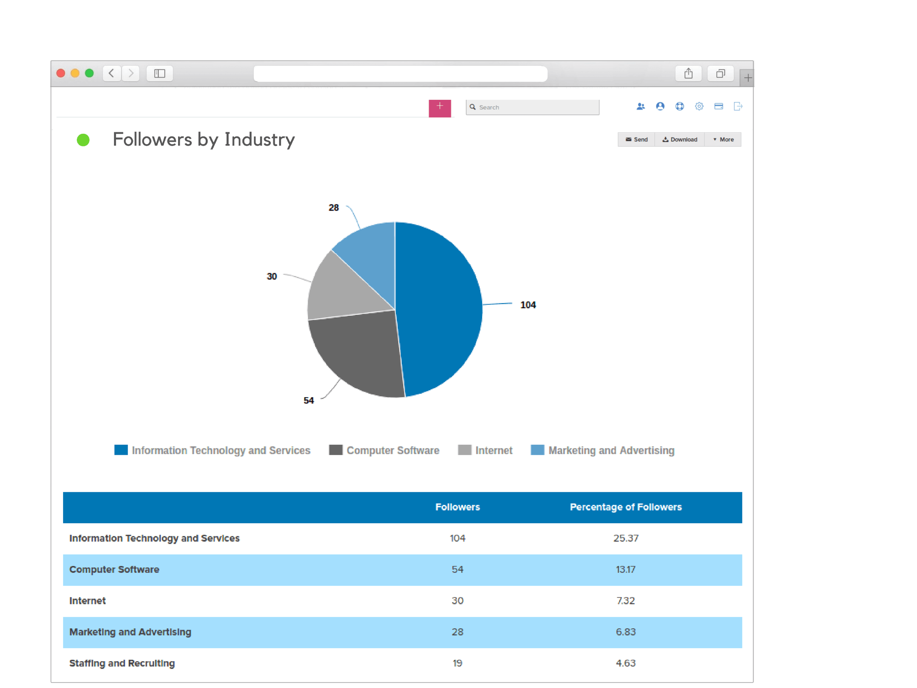Open the contacts/users icon in the header
The height and width of the screenshot is (688, 917).
[x=640, y=107]
